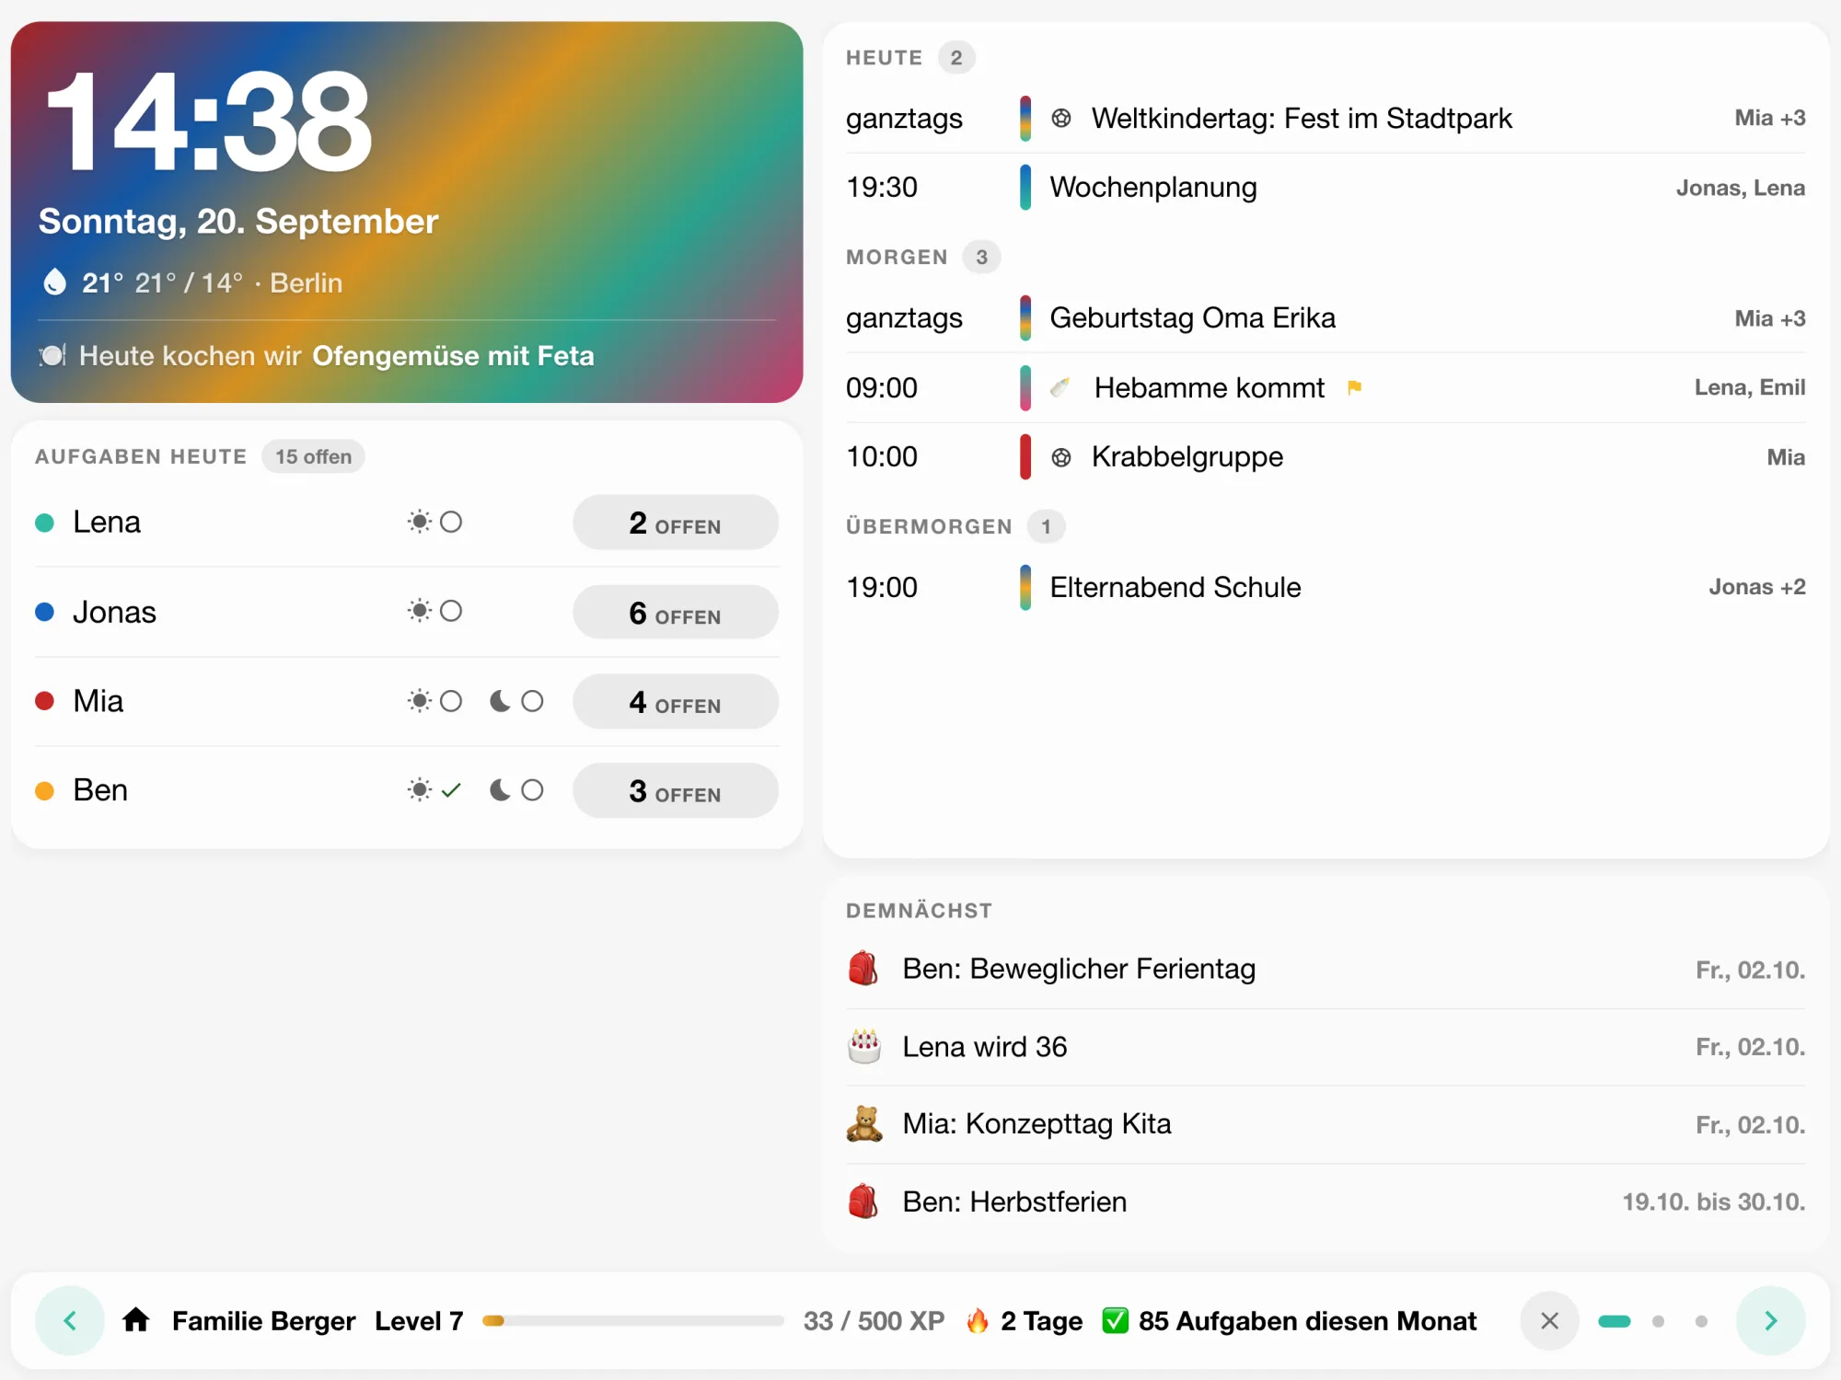1841x1380 pixels.
Task: Toggle Mia's morning routine circle
Action: click(451, 701)
